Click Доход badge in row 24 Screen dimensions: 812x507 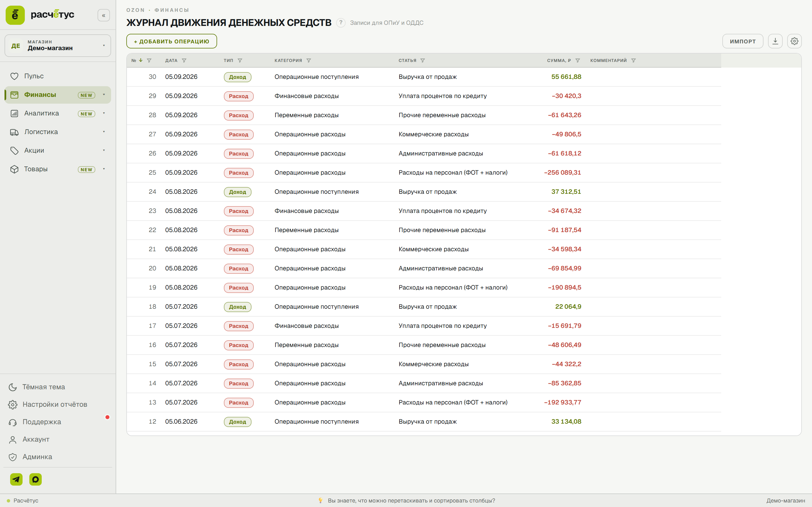238,192
